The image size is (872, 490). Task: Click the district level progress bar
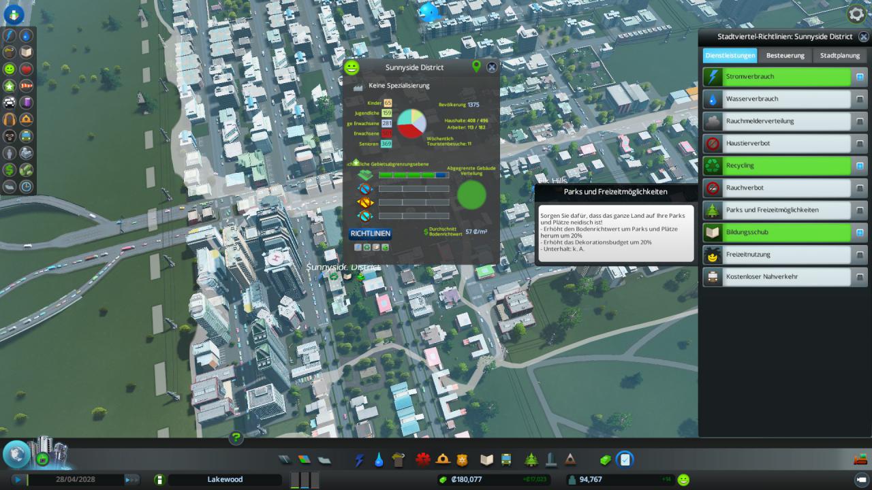pyautogui.click(x=414, y=175)
